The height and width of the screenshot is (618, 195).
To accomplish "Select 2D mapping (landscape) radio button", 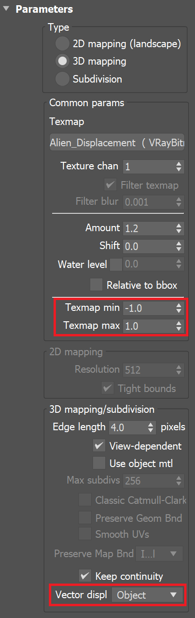I will (62, 44).
